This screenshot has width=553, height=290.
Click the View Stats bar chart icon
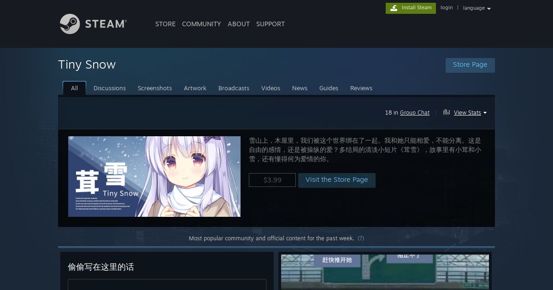[x=446, y=112]
